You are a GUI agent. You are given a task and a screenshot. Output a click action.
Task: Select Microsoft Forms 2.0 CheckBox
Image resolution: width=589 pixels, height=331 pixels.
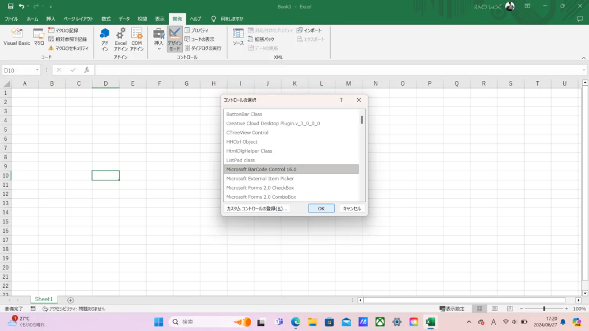(x=291, y=188)
